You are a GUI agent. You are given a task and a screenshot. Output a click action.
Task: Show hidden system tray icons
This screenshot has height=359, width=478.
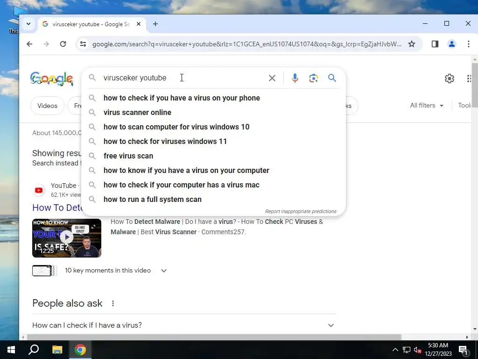(395, 350)
